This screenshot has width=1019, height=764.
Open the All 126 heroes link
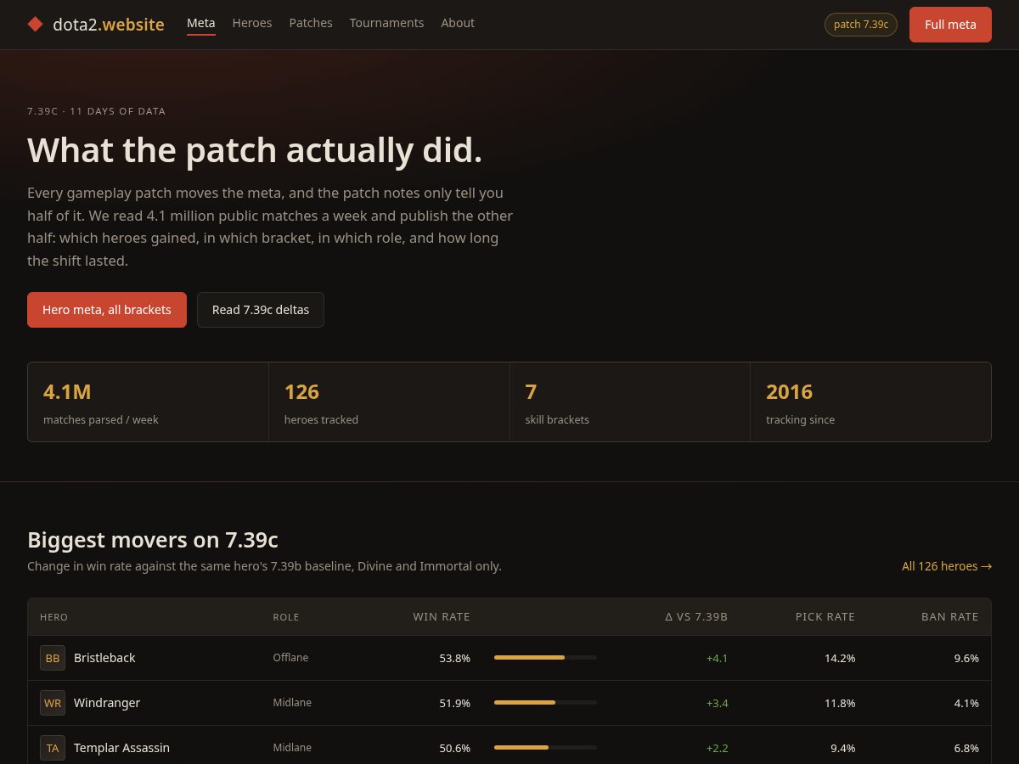tap(947, 566)
